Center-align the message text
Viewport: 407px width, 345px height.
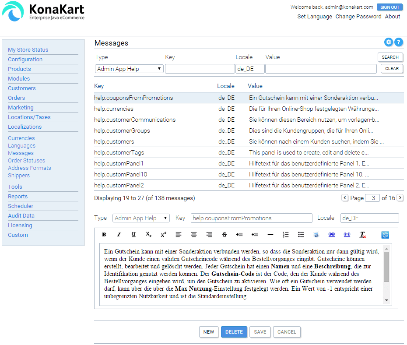193,235
